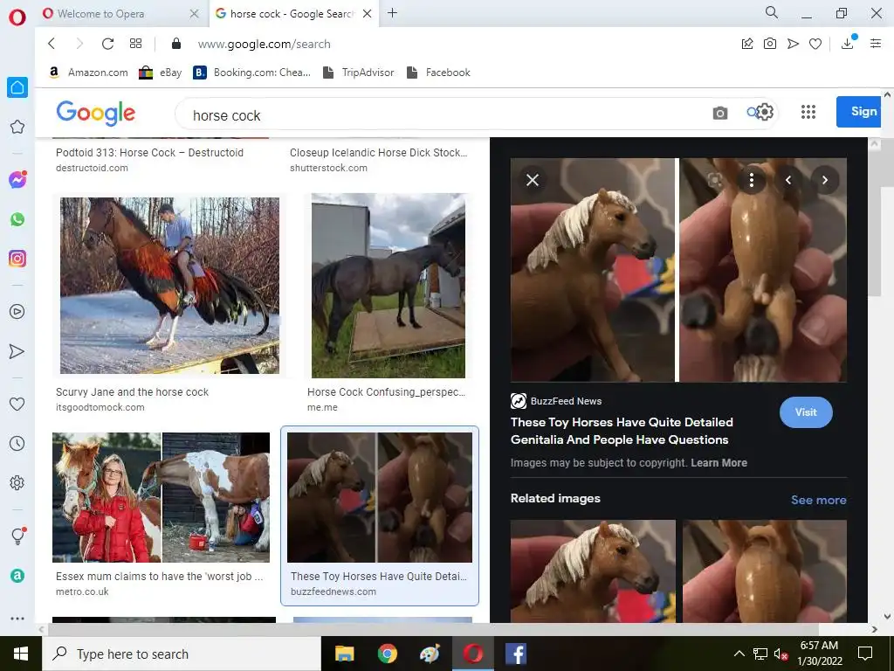Go to previous image in preview
Screen dimensions: 894x671
tap(788, 180)
